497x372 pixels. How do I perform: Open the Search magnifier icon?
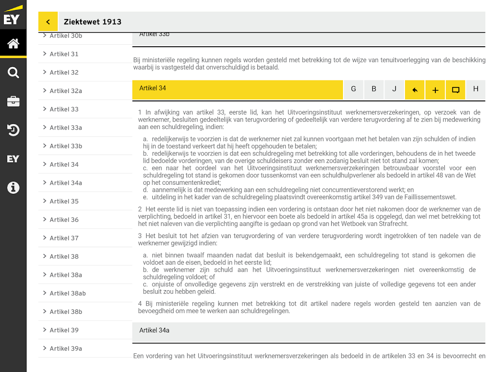(13, 73)
